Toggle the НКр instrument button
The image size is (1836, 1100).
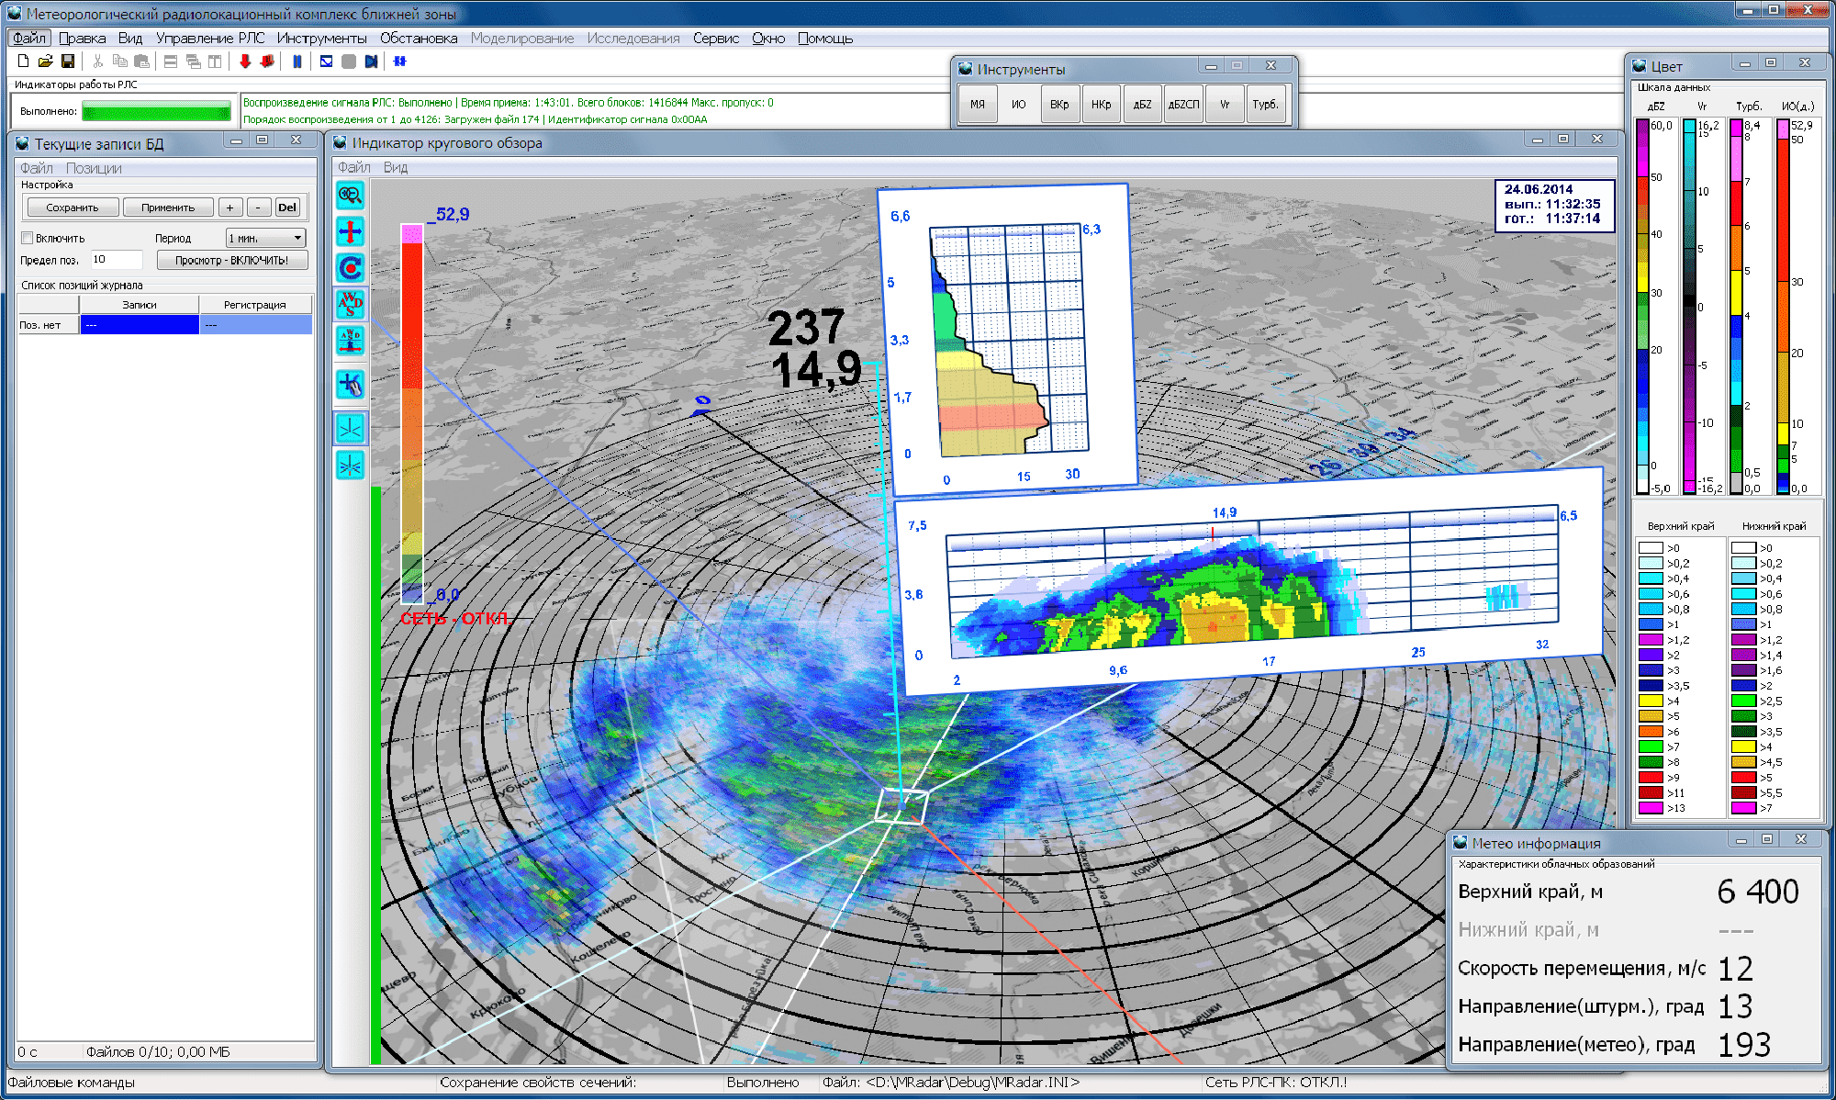[x=1102, y=105]
